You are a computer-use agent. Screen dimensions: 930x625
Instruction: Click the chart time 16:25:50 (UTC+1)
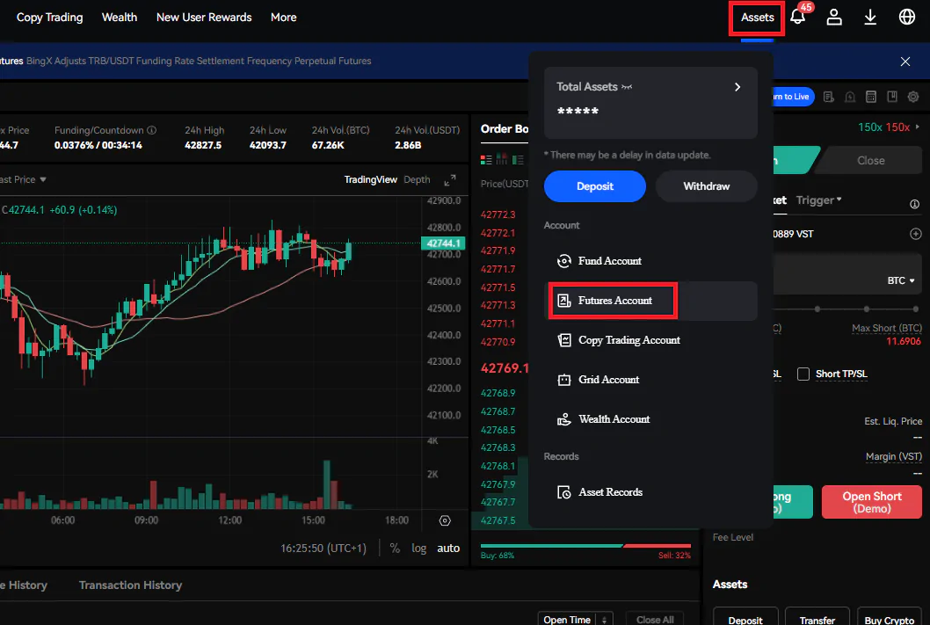pos(323,549)
